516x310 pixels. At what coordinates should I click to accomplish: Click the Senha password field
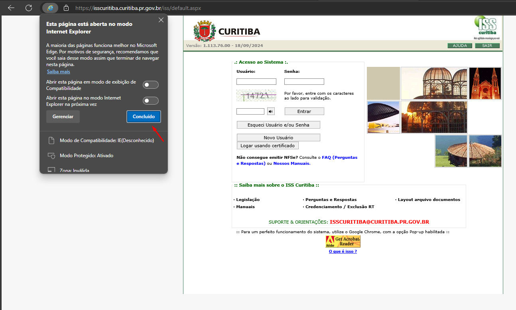point(304,82)
